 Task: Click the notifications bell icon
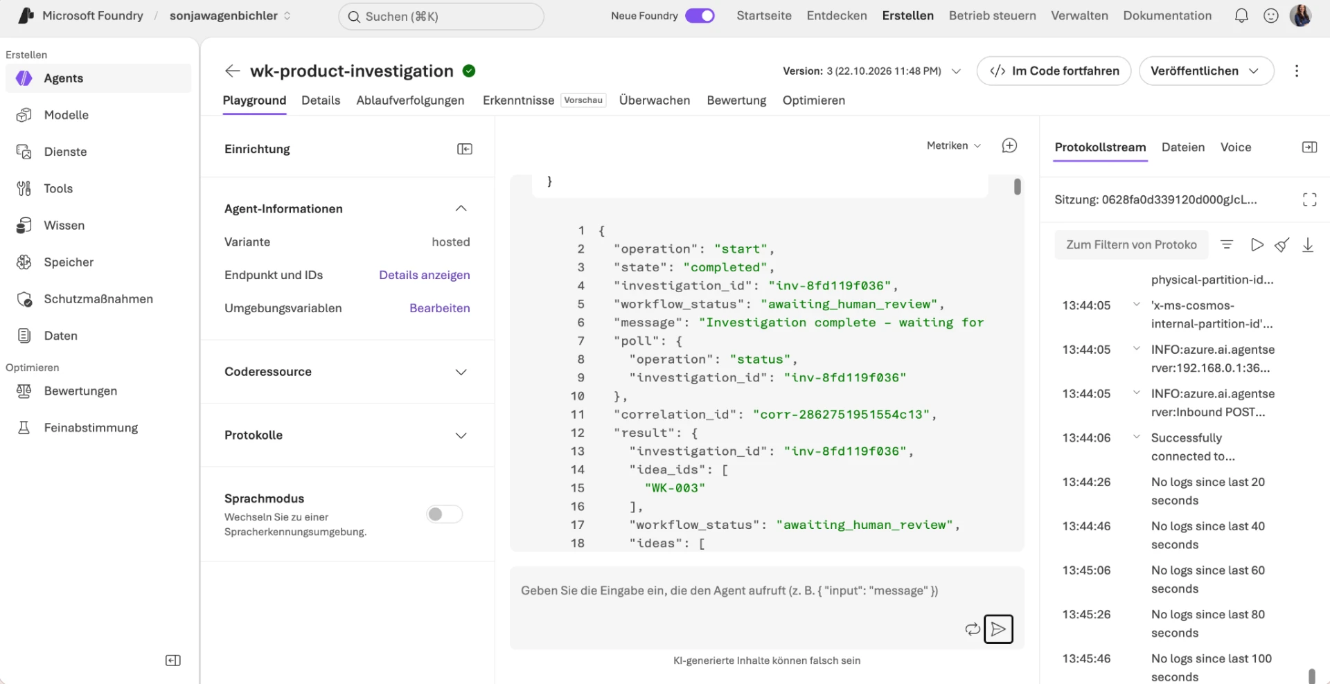coord(1241,16)
